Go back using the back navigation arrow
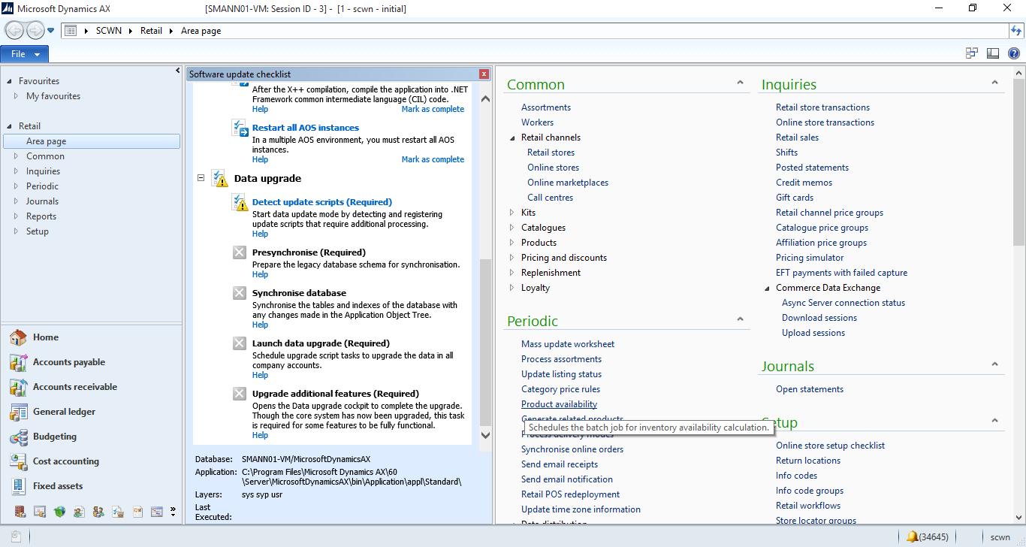Screen dimensions: 1026x547 [14, 31]
